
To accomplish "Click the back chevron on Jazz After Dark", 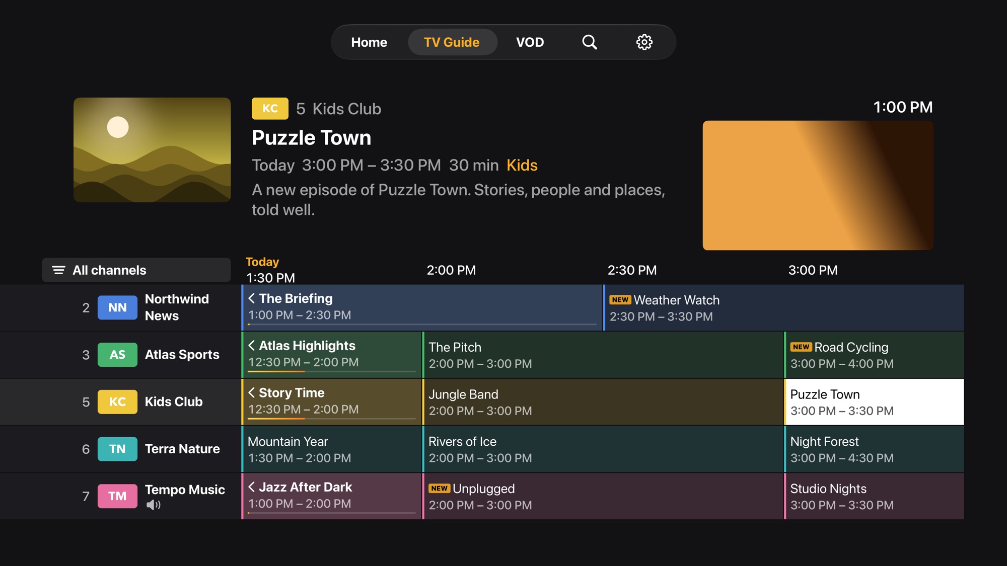I will click(251, 487).
